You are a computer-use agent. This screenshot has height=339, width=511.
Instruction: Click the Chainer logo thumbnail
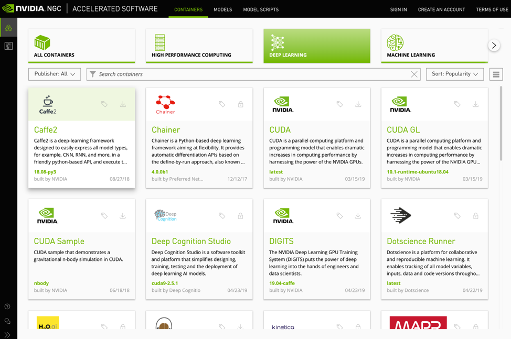pos(165,104)
